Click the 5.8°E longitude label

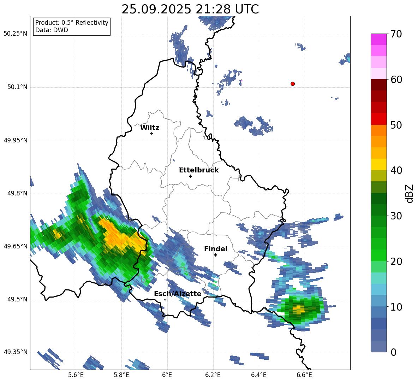point(121,375)
